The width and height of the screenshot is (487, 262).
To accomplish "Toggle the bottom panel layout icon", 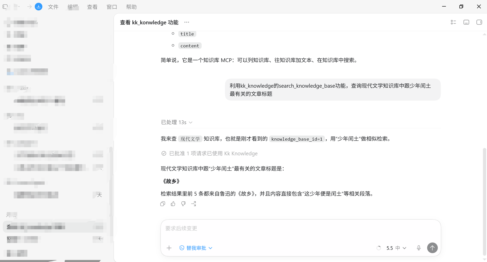I will click(x=466, y=22).
